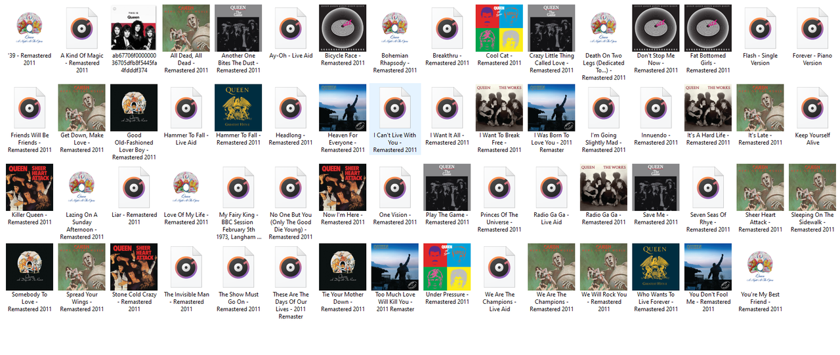840x355 pixels.
Task: Click the It's A Hard Life cover thumbnail
Action: 708,108
